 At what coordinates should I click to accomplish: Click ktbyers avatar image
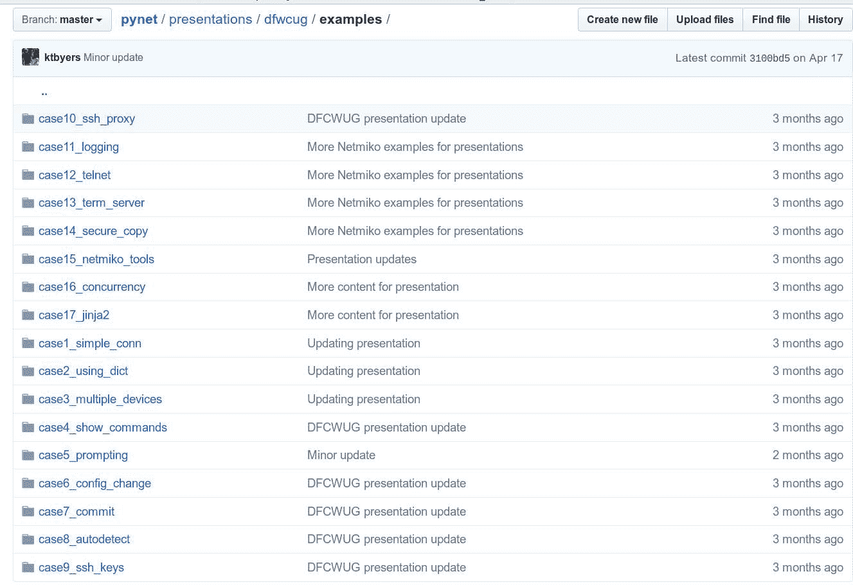30,57
